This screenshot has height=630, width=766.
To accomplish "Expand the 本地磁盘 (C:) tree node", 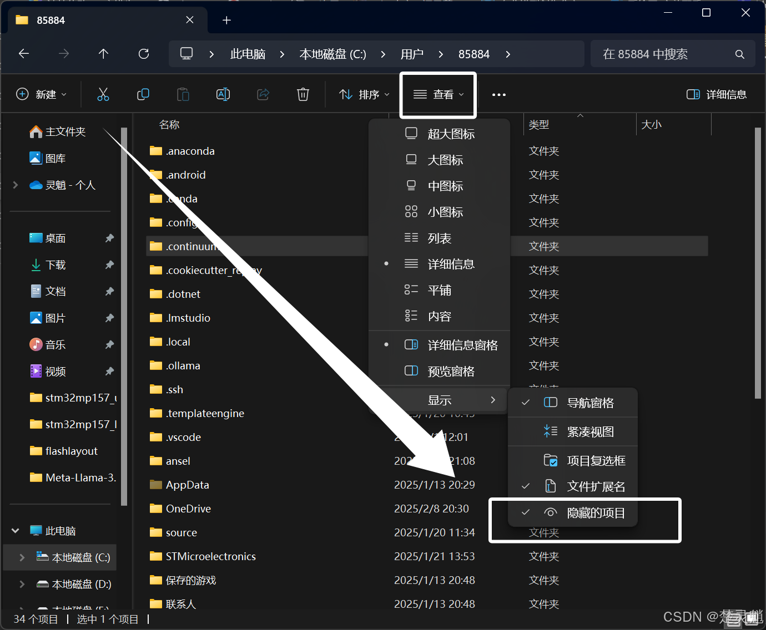I will click(x=22, y=557).
